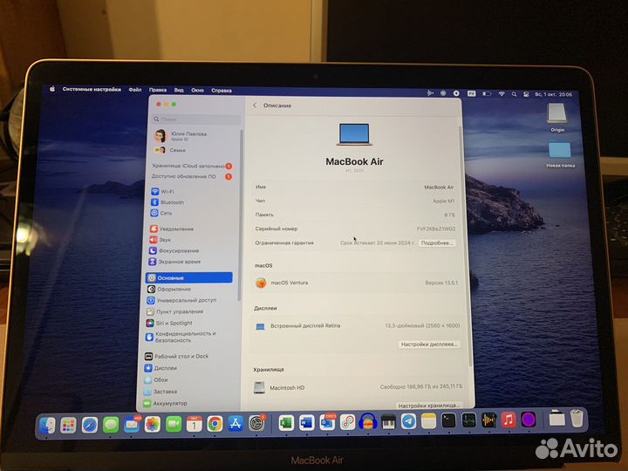The height and width of the screenshot is (471, 628).
Task: Open App Store from the Dock
Action: (x=235, y=423)
